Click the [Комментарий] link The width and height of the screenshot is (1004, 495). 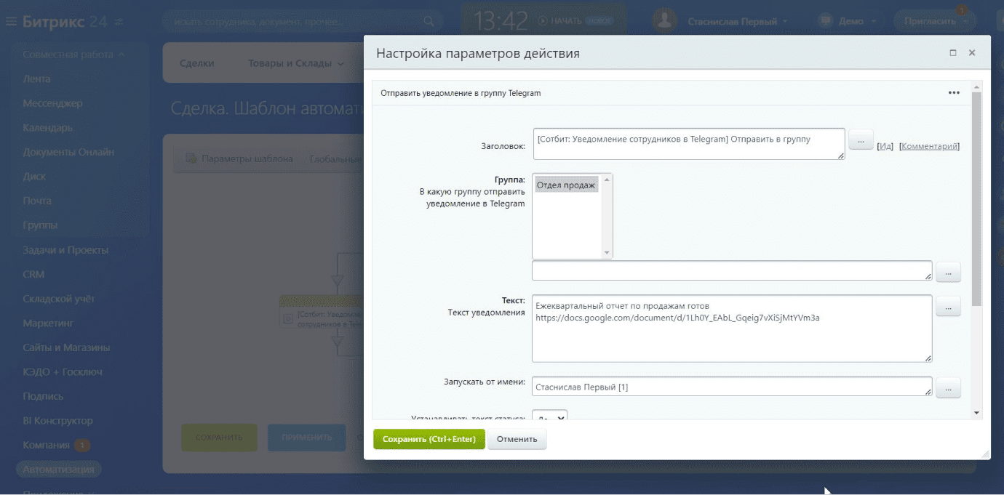[930, 146]
